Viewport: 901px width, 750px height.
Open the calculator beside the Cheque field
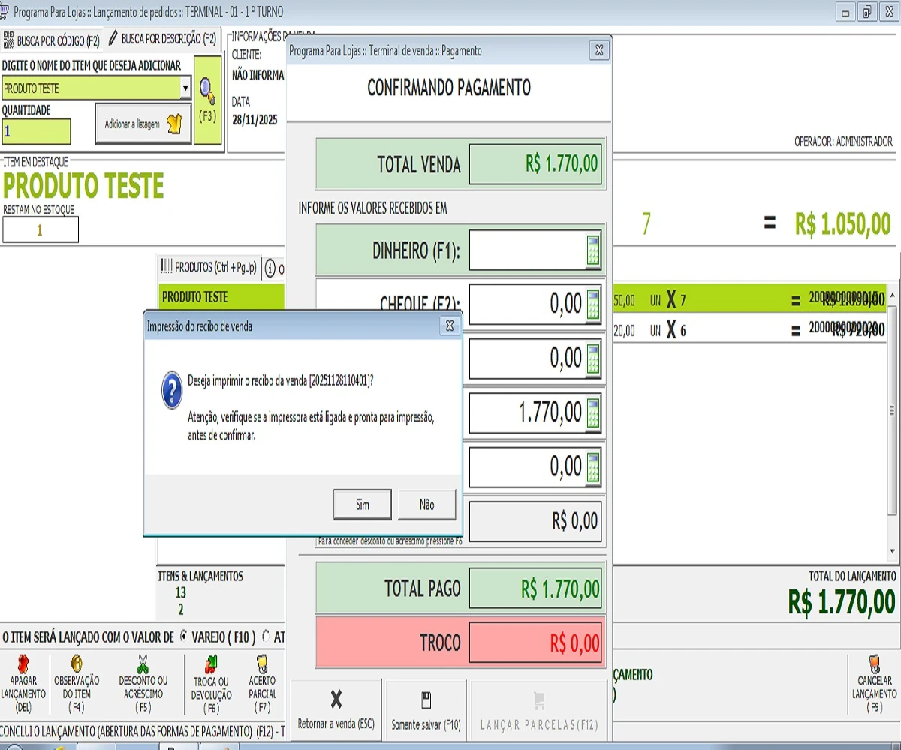(593, 305)
